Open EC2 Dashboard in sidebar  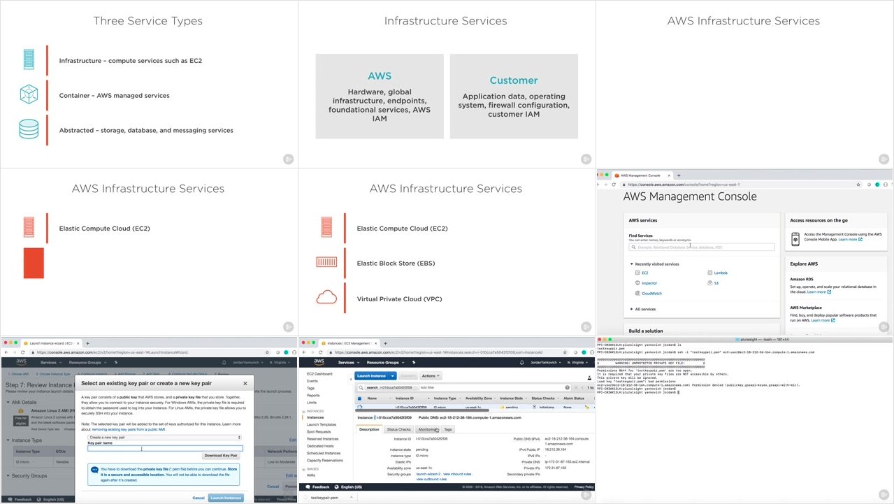coord(319,374)
